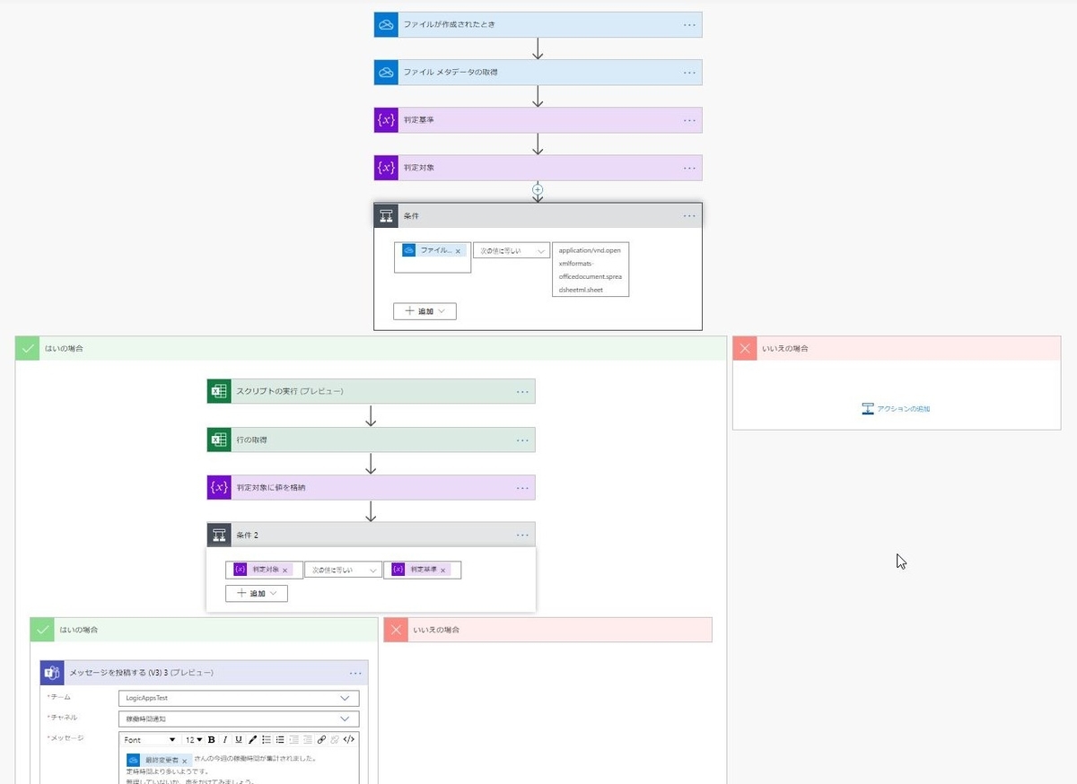Select the upper red いいえの場合 branch header
Image resolution: width=1077 pixels, height=784 pixels.
click(x=897, y=348)
